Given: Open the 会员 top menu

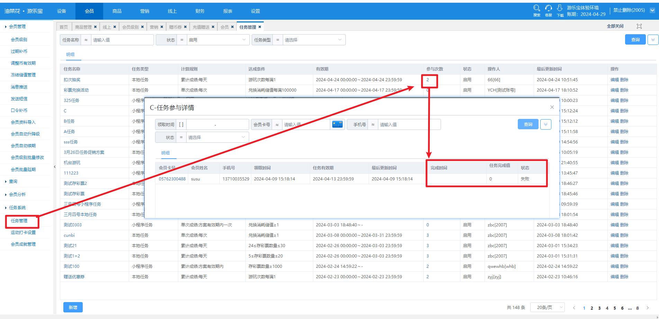Looking at the screenshot, I should click(89, 11).
